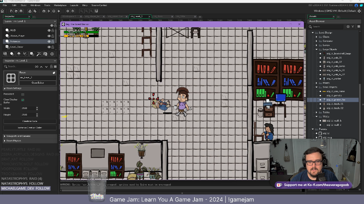Click the Create Executable toolbar icon
The height and width of the screenshot is (204, 364).
(x=30, y=11)
